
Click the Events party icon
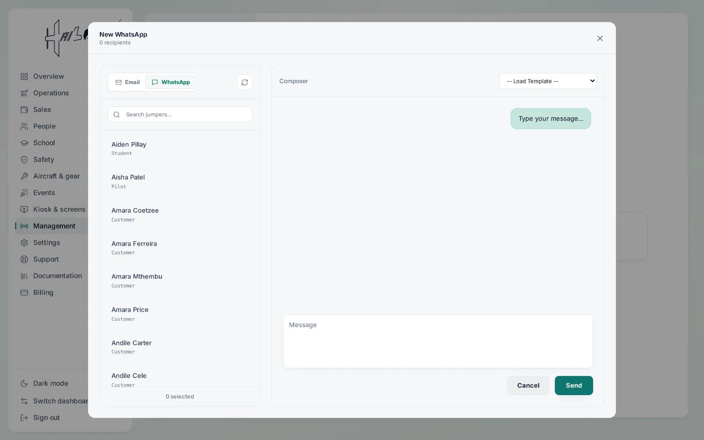coord(24,193)
